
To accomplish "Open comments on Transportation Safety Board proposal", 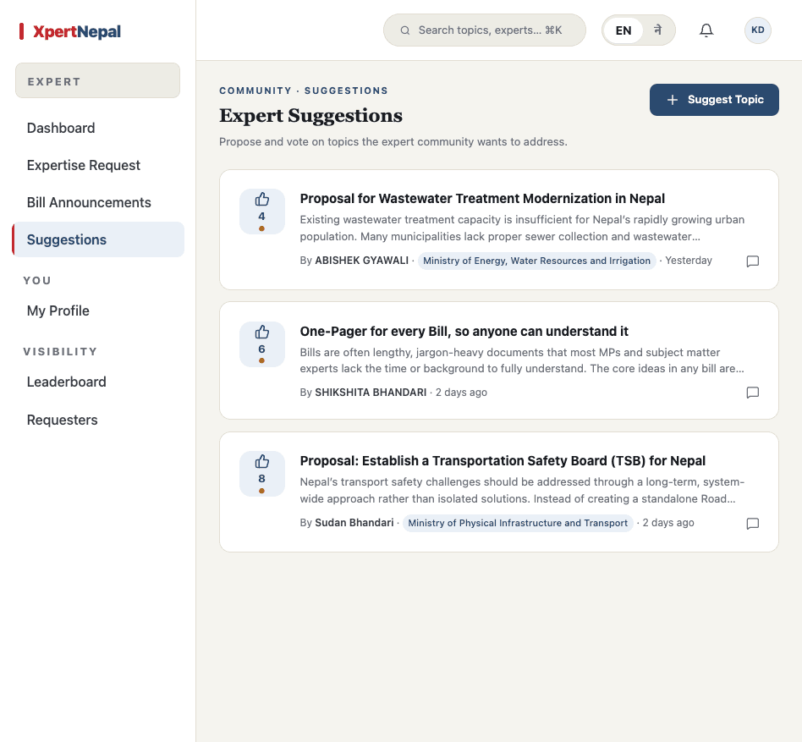I will [752, 524].
